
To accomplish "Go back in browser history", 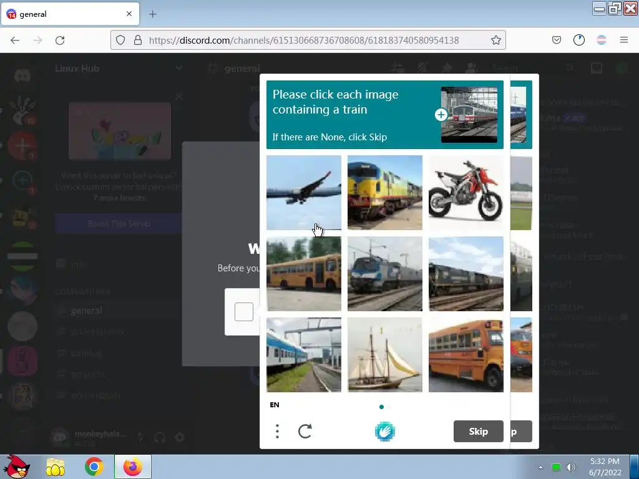I will tap(15, 41).
